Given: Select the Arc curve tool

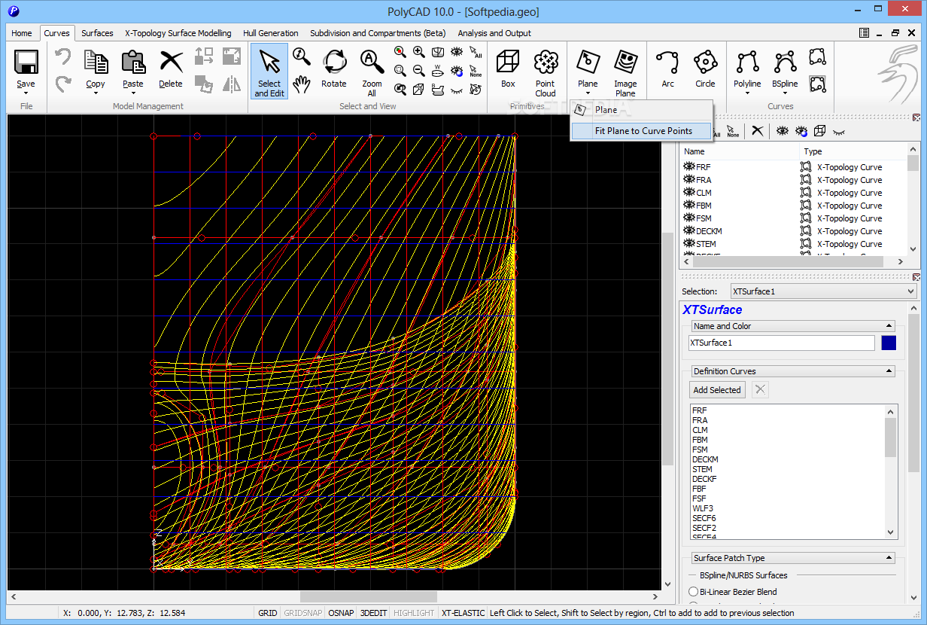Looking at the screenshot, I should coord(667,70).
